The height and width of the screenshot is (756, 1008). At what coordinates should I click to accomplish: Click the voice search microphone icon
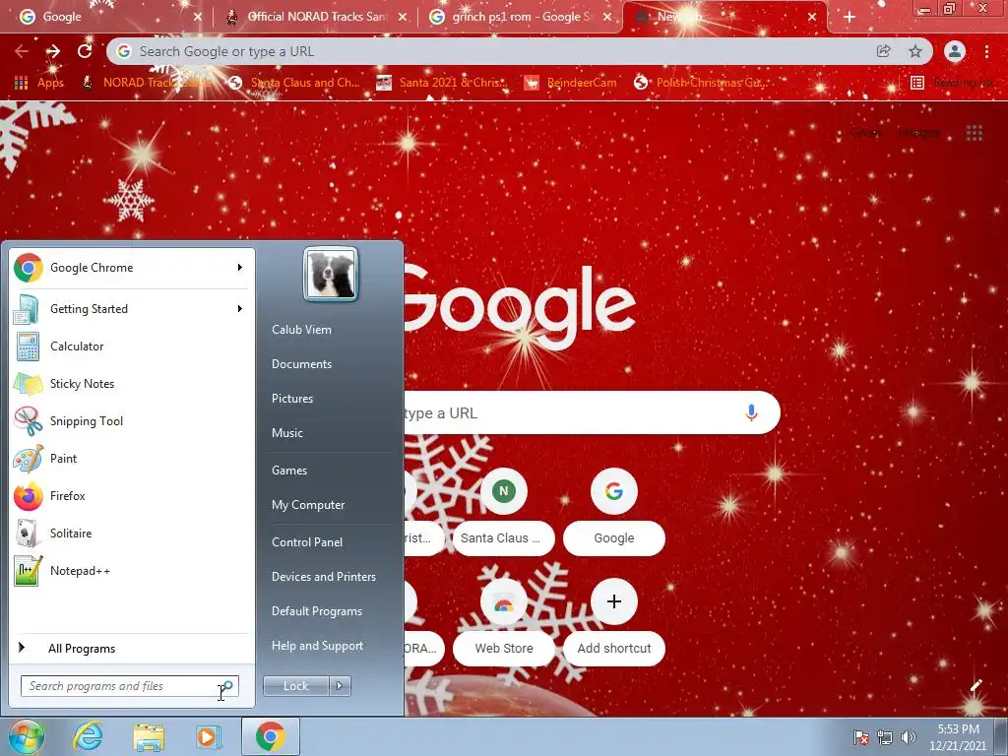click(751, 412)
